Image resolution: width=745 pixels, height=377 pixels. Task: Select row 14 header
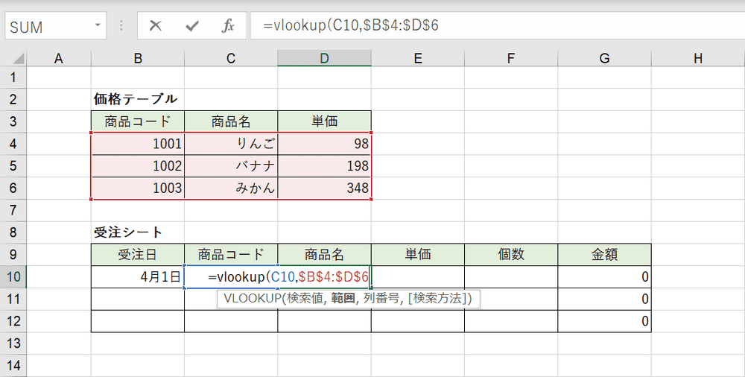(x=13, y=366)
